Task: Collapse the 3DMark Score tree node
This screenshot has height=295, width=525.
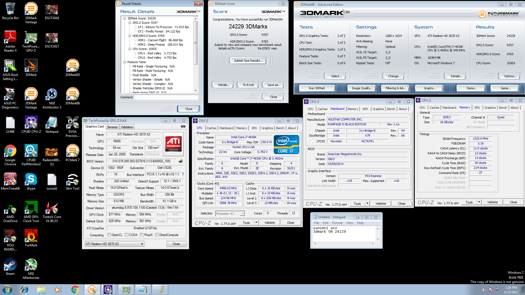Action: point(125,18)
